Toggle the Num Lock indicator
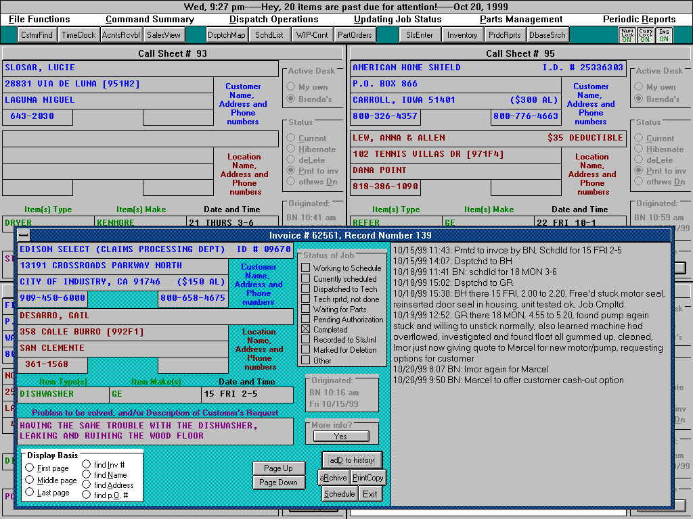 (627, 35)
